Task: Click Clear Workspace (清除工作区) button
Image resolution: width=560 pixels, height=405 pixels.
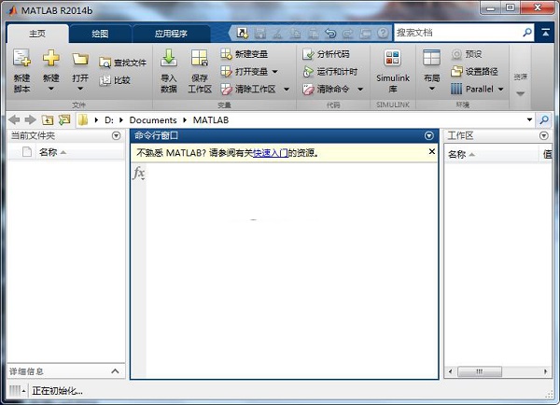Action: pyautogui.click(x=248, y=89)
